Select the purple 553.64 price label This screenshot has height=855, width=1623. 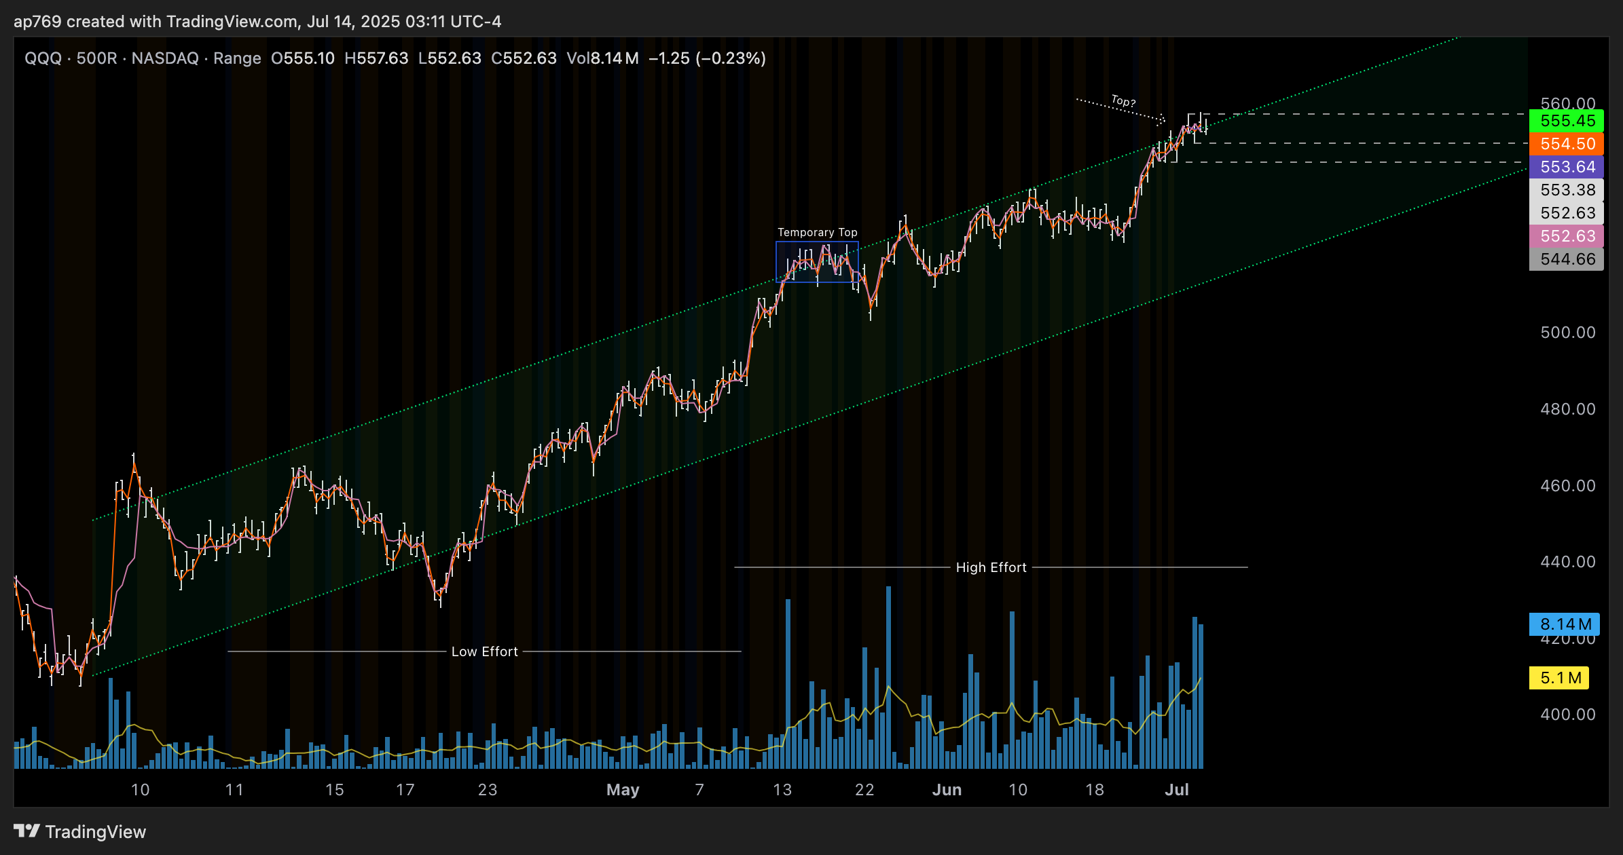1567,167
